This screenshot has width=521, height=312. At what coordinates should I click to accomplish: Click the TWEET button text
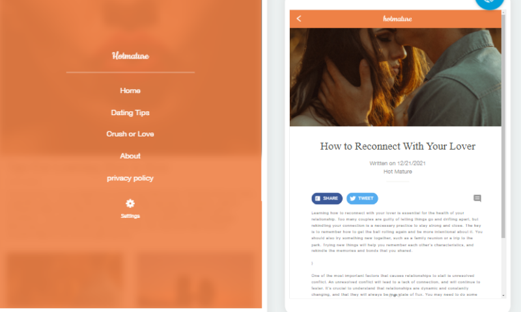click(365, 198)
